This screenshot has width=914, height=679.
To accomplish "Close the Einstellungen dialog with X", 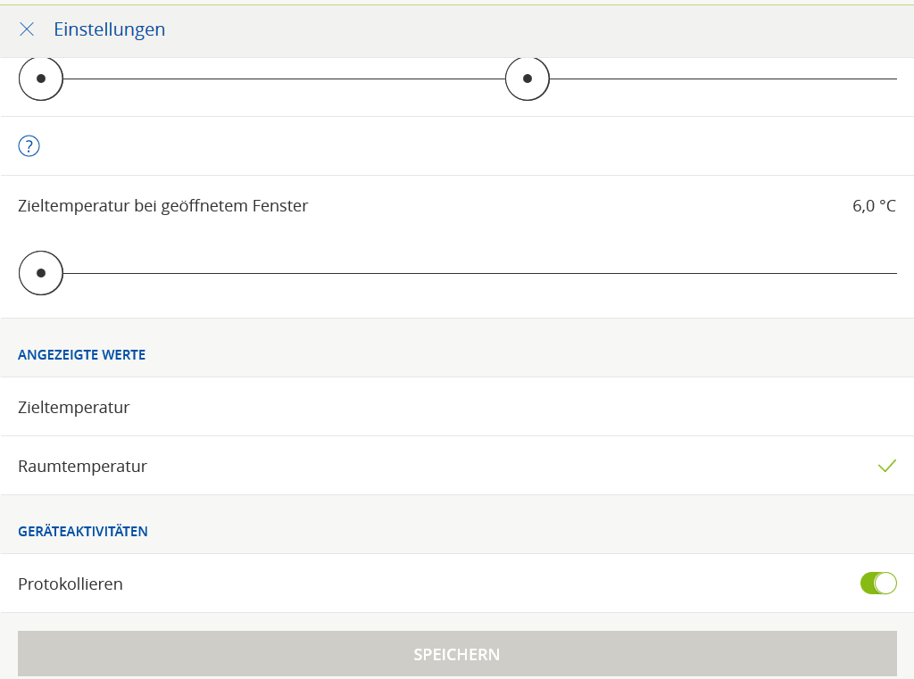I will 27,29.
